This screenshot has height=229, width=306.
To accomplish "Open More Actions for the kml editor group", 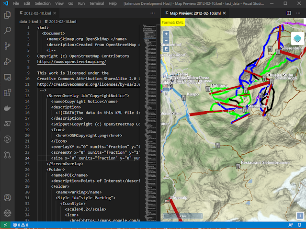I will [153, 13].
